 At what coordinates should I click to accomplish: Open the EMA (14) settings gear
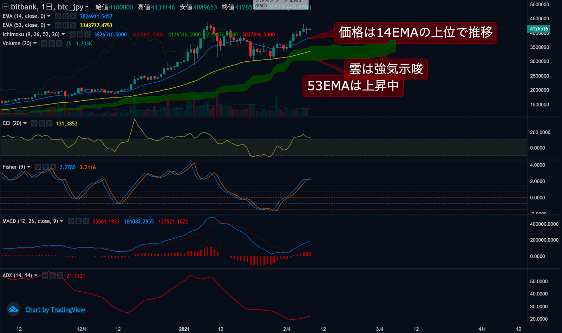pos(65,16)
